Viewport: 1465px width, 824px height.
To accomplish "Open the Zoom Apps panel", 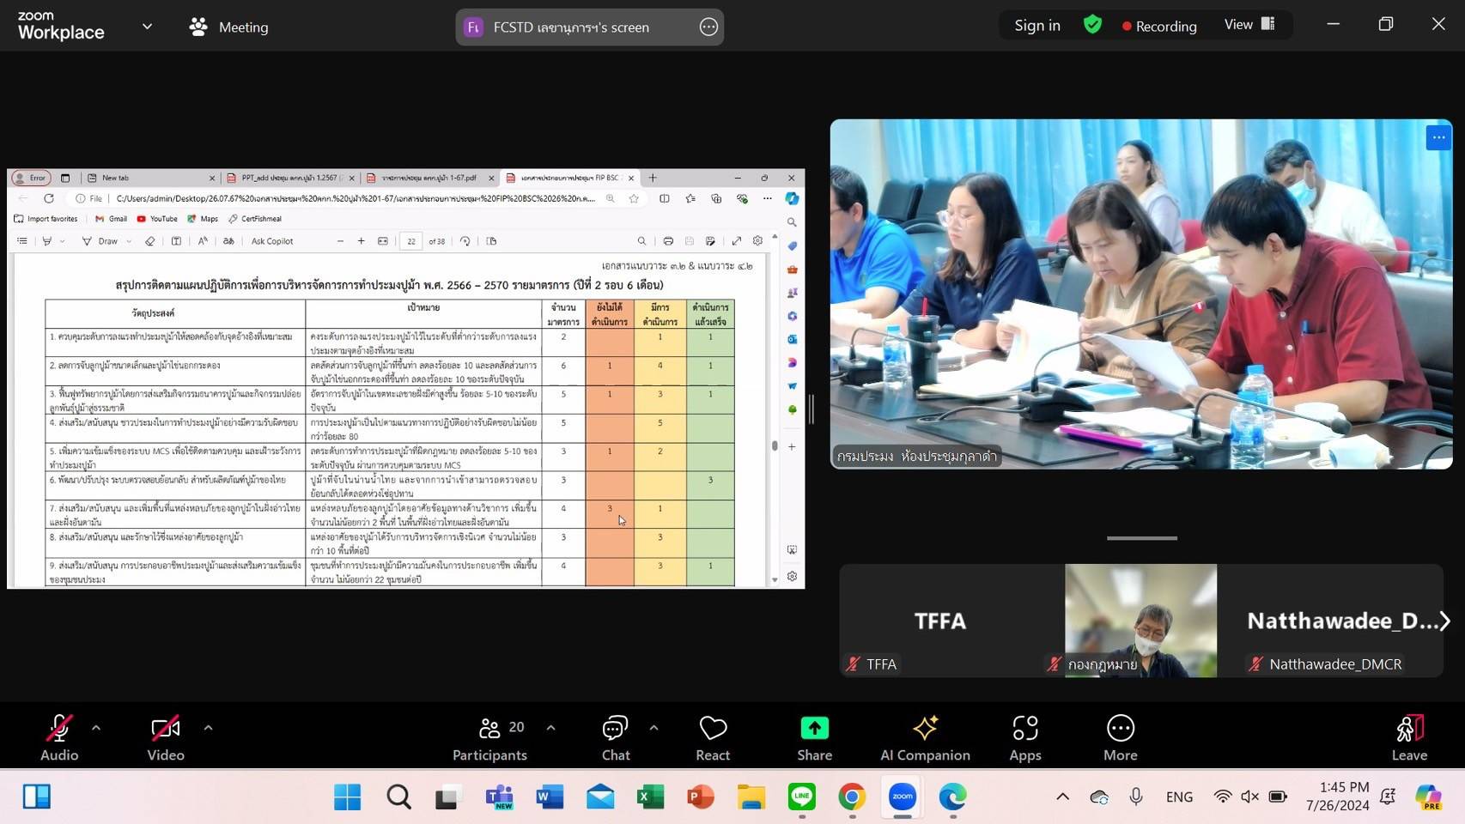I will [1024, 736].
